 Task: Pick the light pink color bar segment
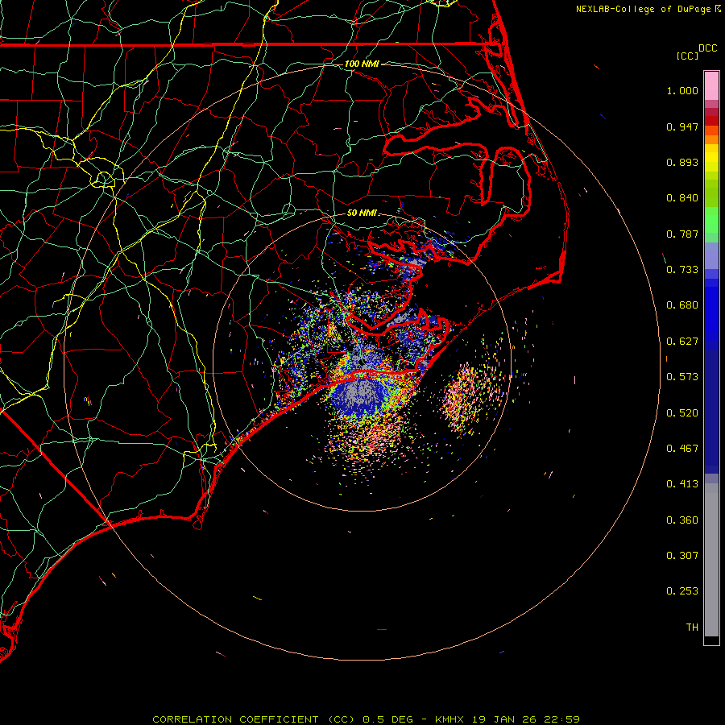711,86
